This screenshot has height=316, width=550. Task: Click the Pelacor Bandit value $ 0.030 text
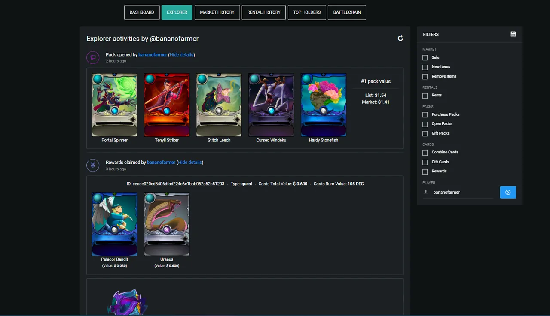[115, 266]
